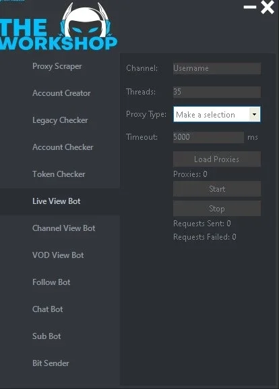The width and height of the screenshot is (279, 389).
Task: Switch to Account Creator
Action: click(61, 93)
